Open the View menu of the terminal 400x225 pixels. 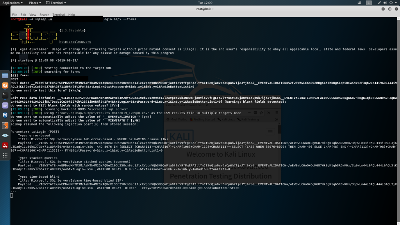pos(33,15)
